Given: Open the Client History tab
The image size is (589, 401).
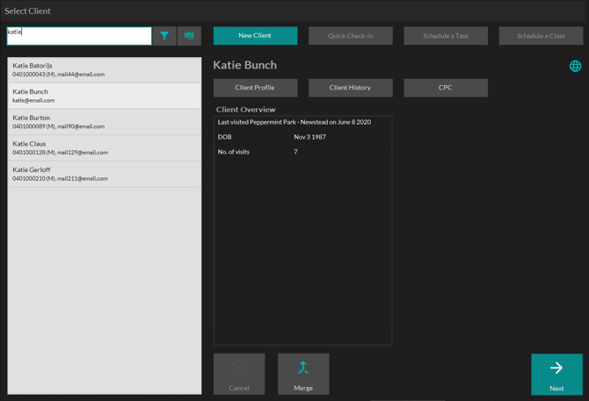Looking at the screenshot, I should 351,88.
